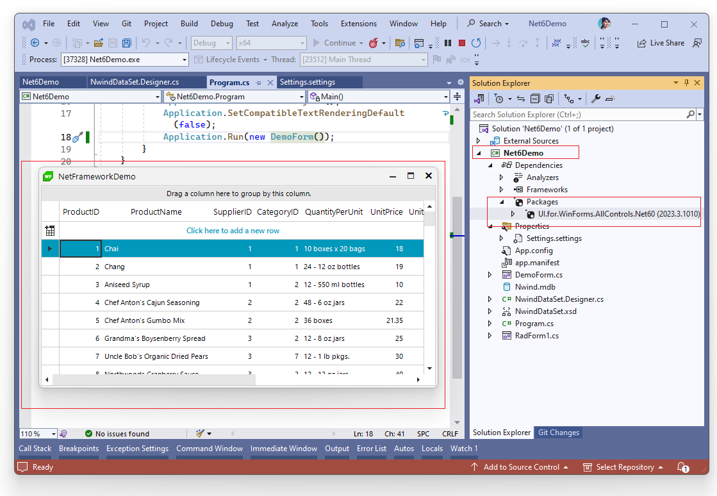Open the Git menu
The width and height of the screenshot is (717, 496).
[126, 24]
